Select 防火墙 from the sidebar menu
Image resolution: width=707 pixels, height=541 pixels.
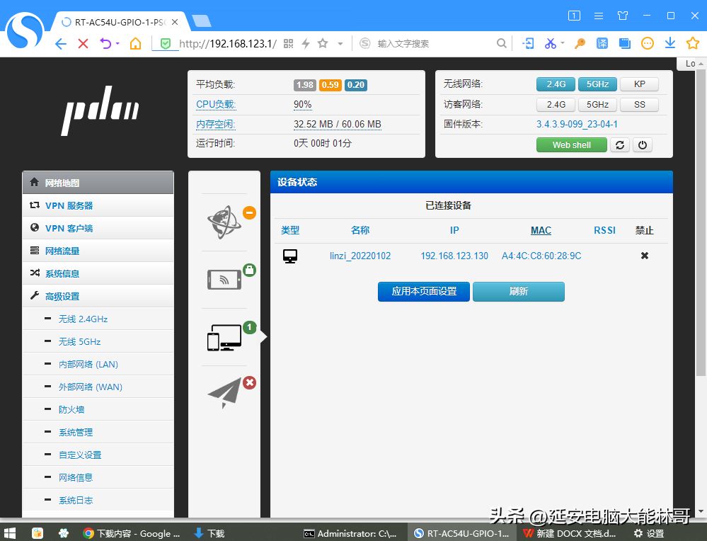coord(71,410)
